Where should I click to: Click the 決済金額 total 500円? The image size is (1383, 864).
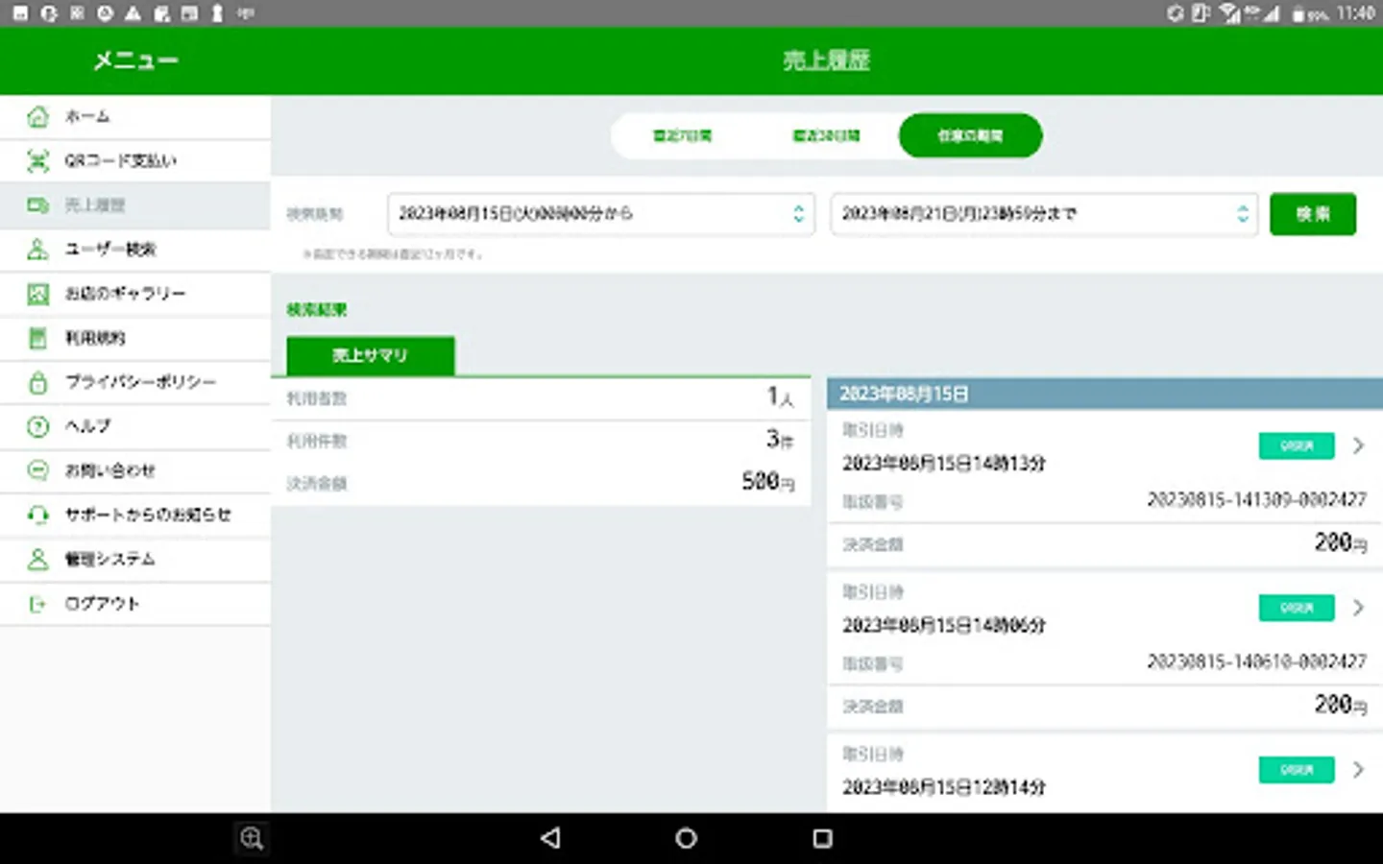(767, 482)
